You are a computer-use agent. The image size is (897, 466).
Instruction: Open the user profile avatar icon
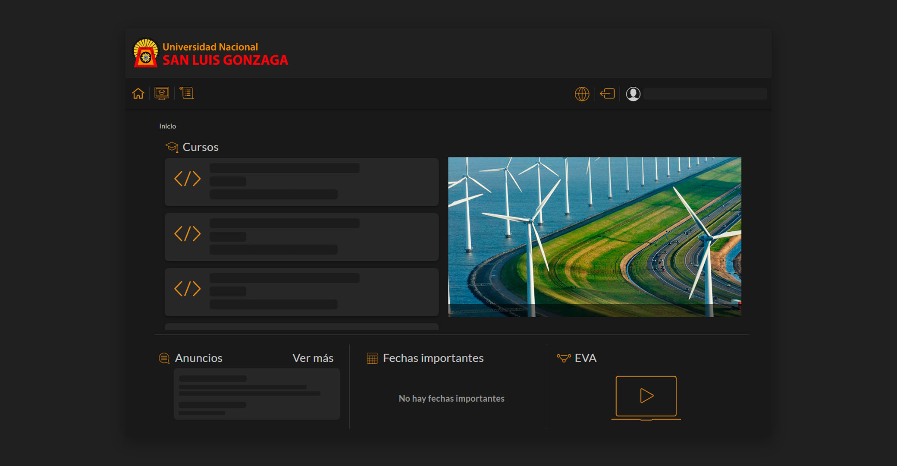click(x=633, y=94)
